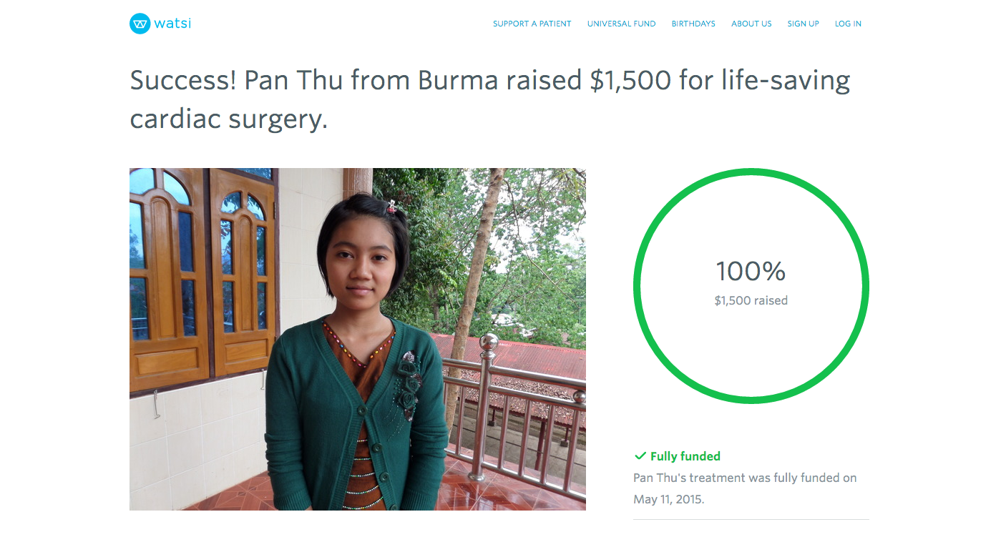Click the Watsi circular logo icon
Screen dimensions: 1001x537
click(140, 24)
